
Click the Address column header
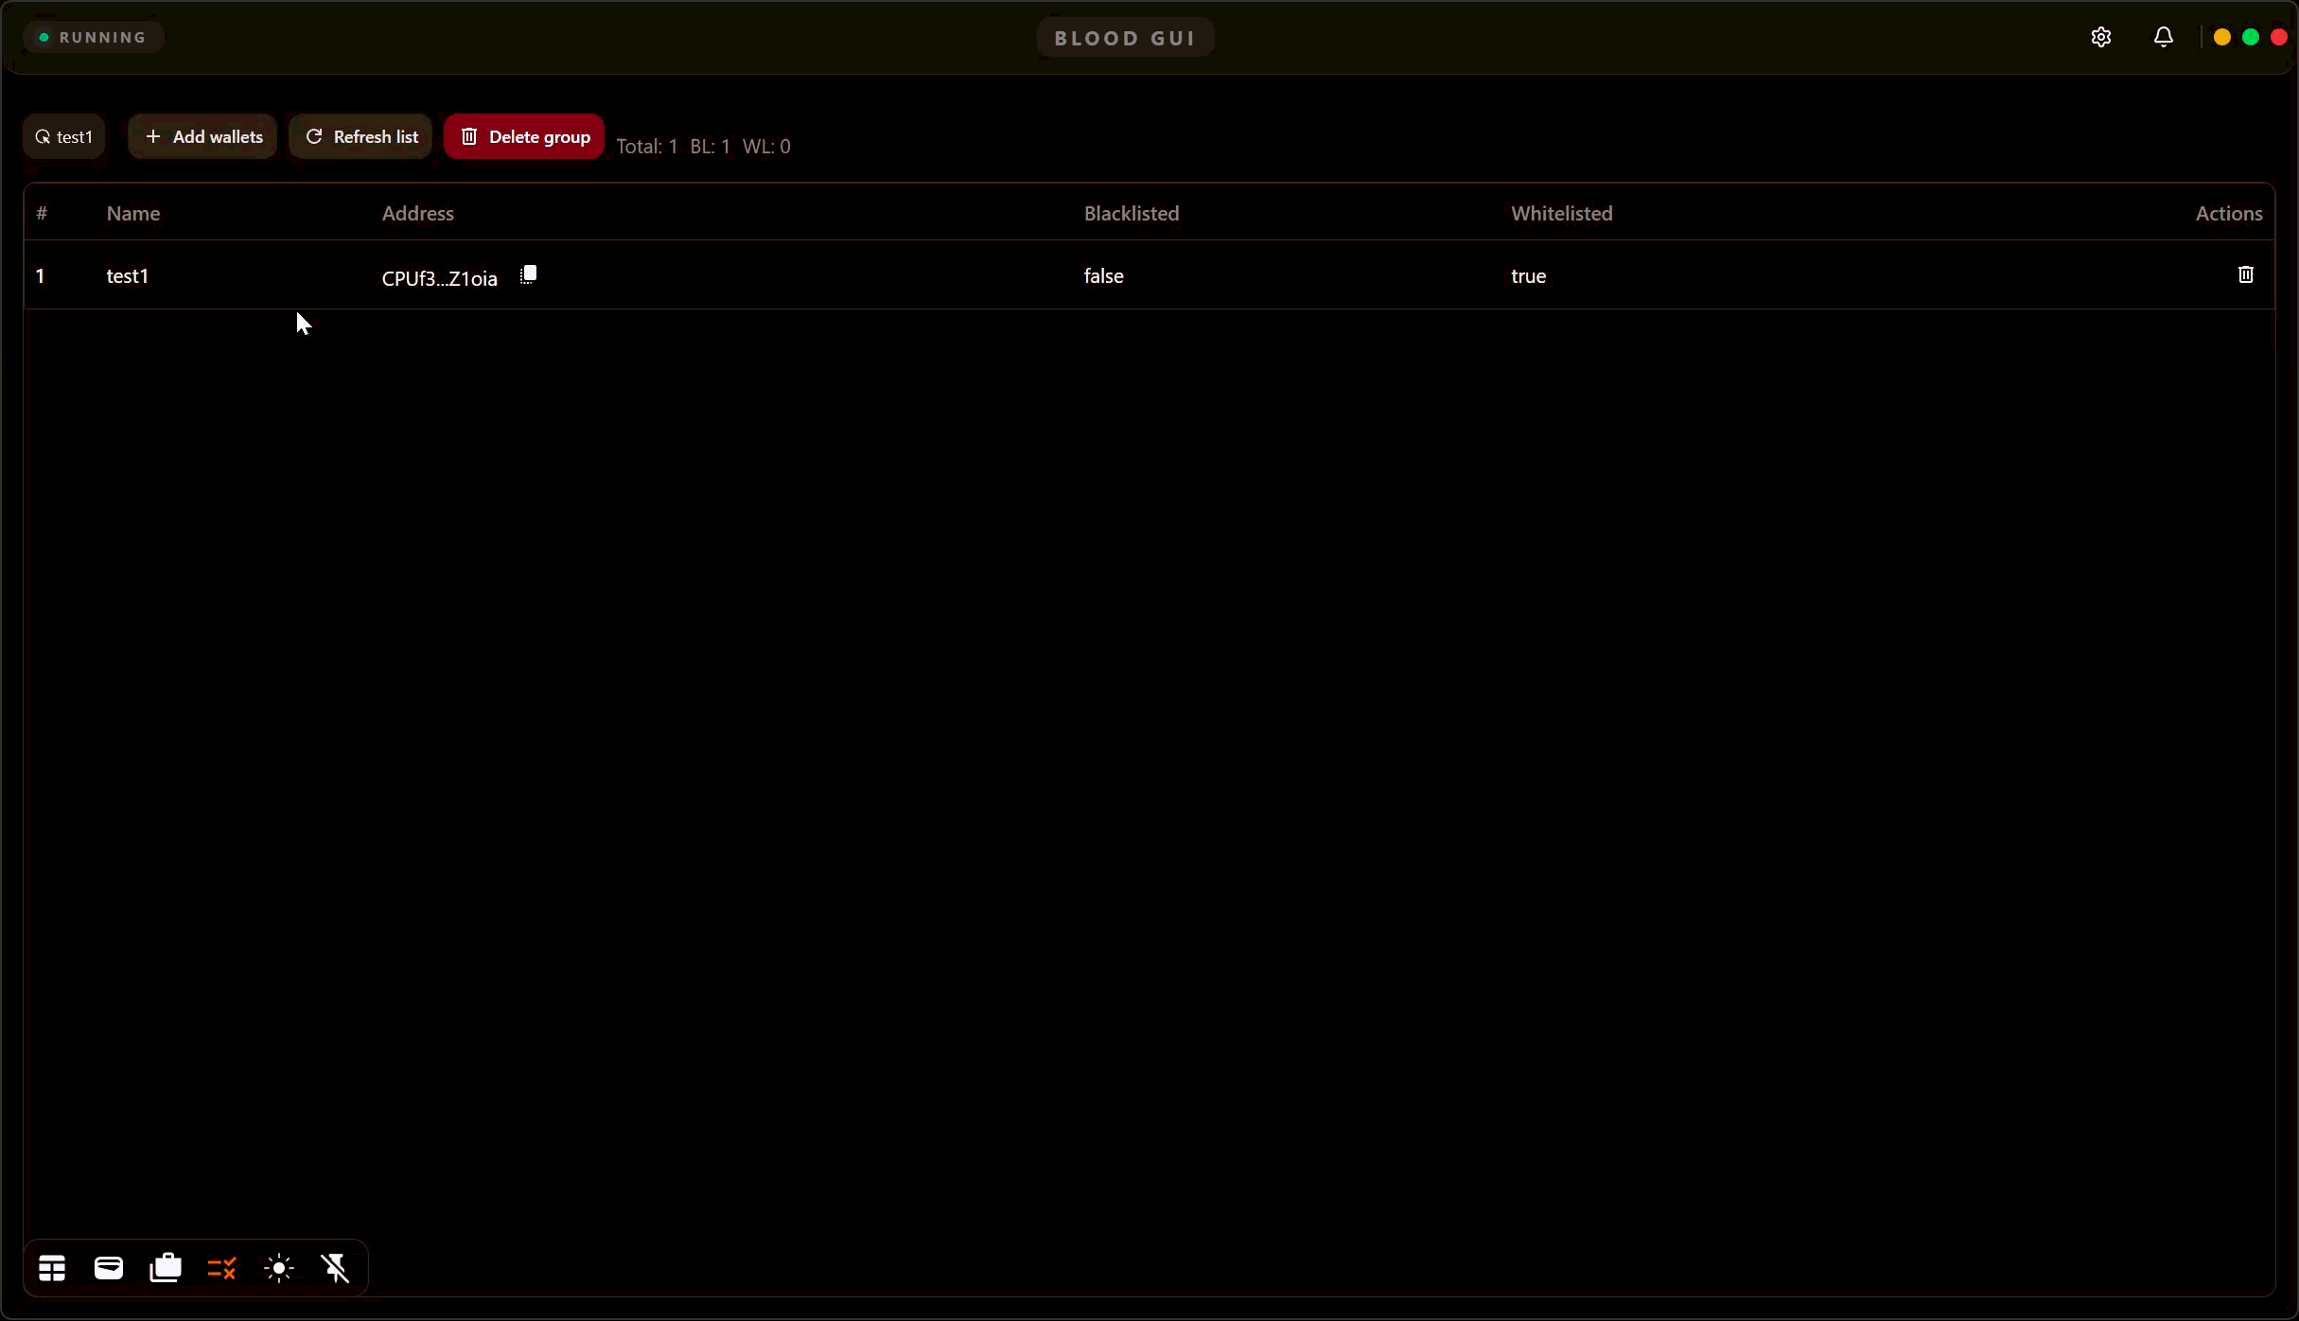[418, 213]
